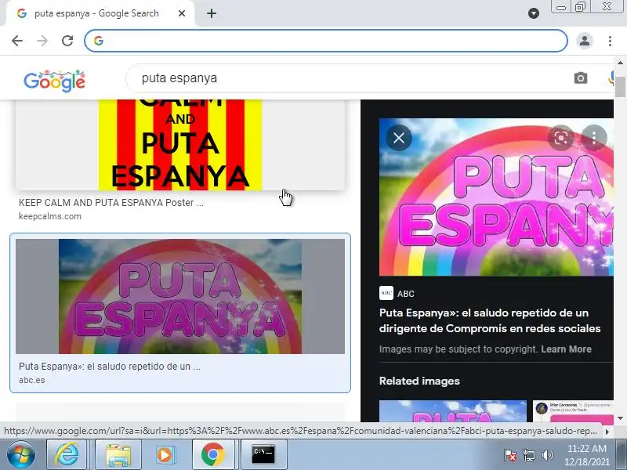Screen dimensions: 627x470
Task: Open the Windows Start menu orb
Action: (x=21, y=455)
